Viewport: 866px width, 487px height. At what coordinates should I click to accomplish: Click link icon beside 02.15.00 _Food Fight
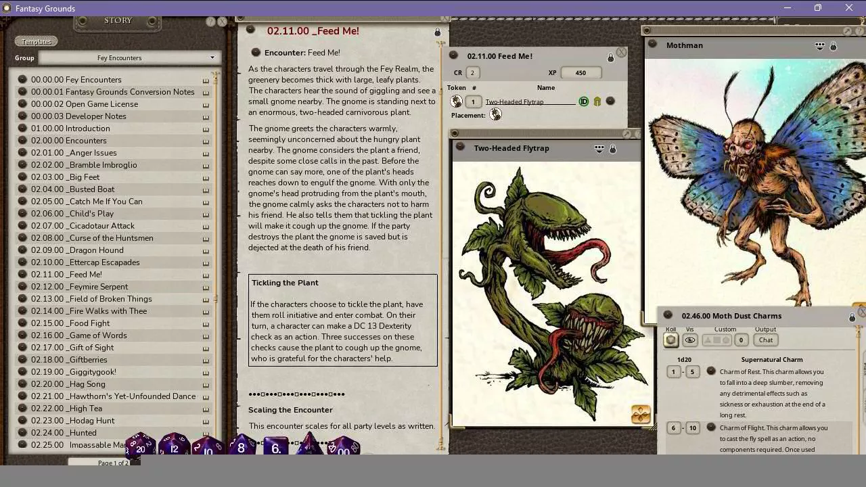[22, 323]
